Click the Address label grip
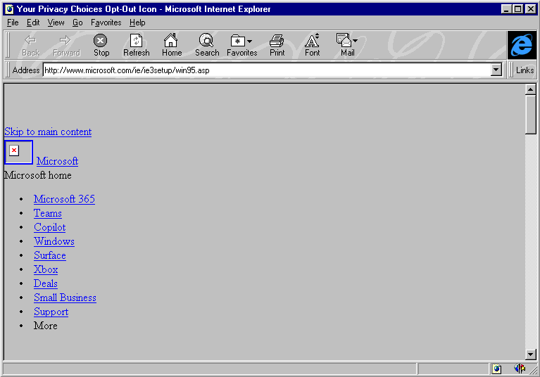Image resolution: width=540 pixels, height=377 pixels. point(8,70)
